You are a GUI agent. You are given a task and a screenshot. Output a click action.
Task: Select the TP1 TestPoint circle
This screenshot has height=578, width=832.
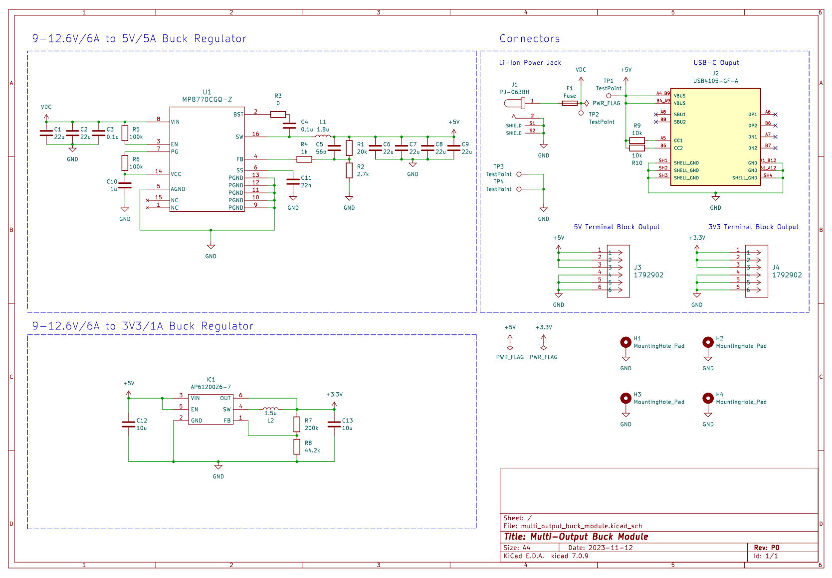[x=609, y=96]
